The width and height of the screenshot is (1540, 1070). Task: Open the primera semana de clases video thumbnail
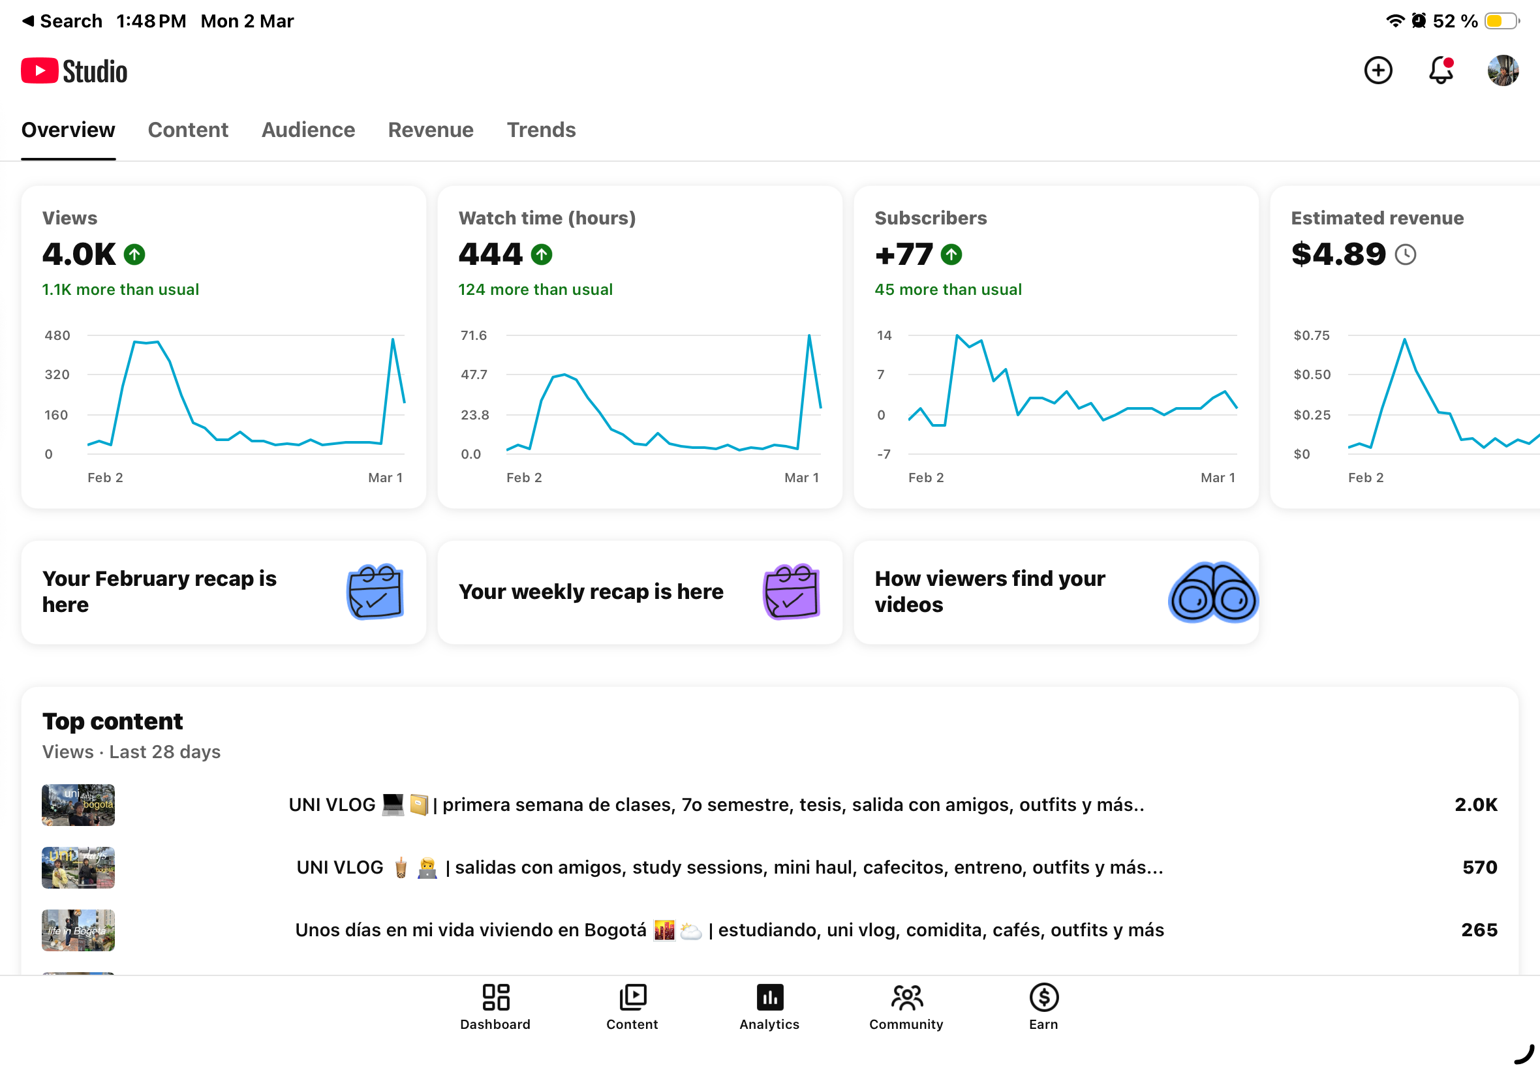(78, 804)
